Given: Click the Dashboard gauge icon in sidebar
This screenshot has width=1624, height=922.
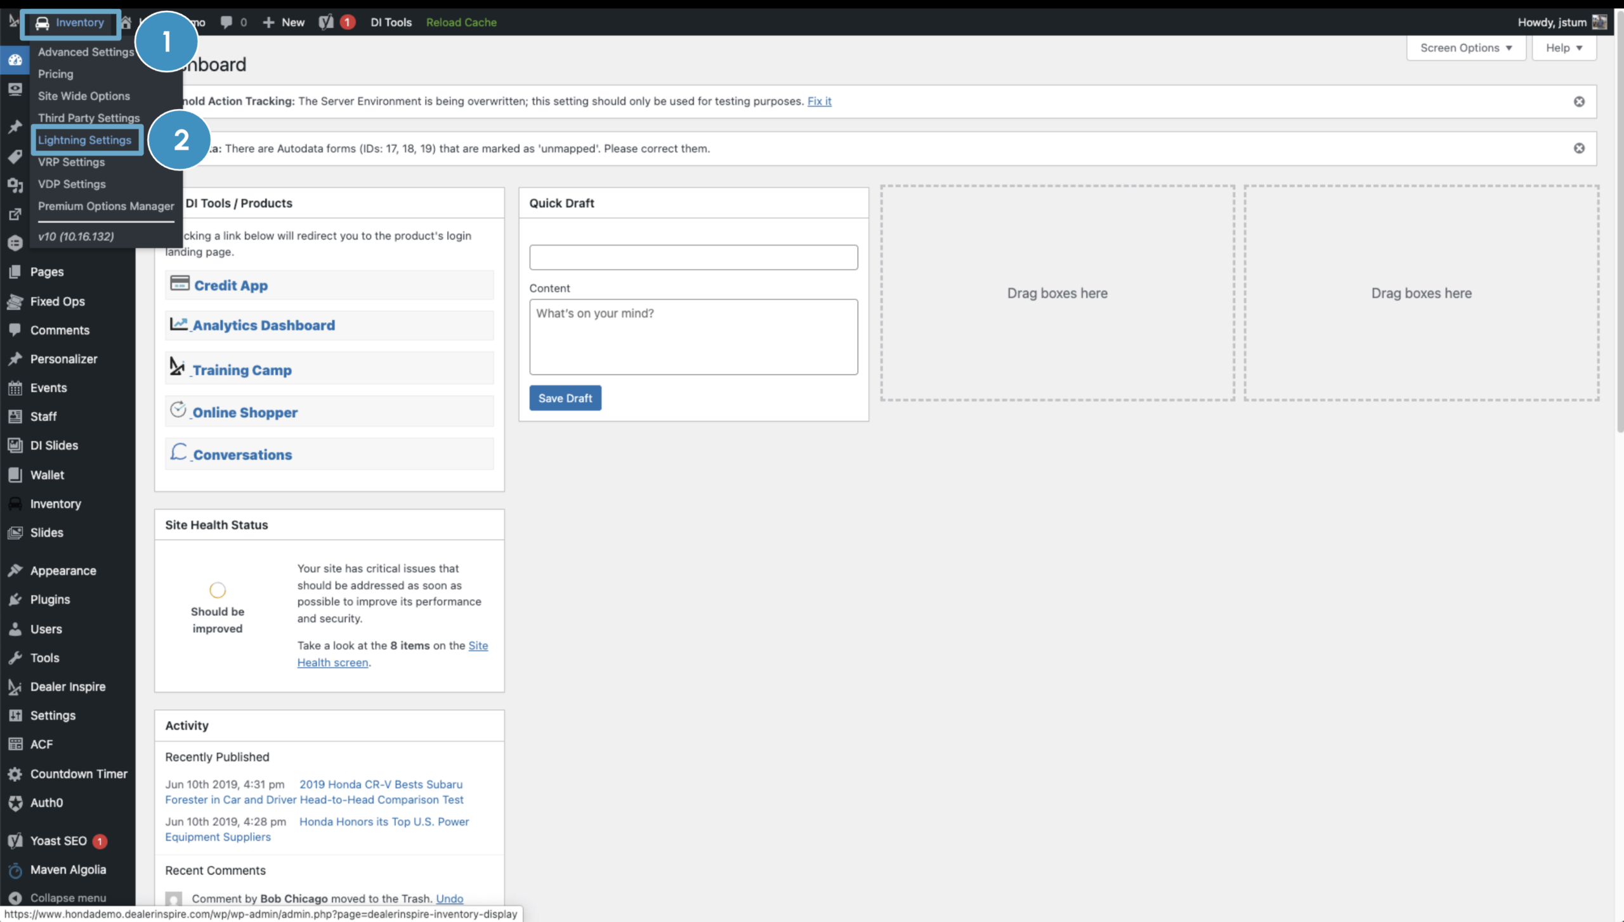Looking at the screenshot, I should 15,60.
